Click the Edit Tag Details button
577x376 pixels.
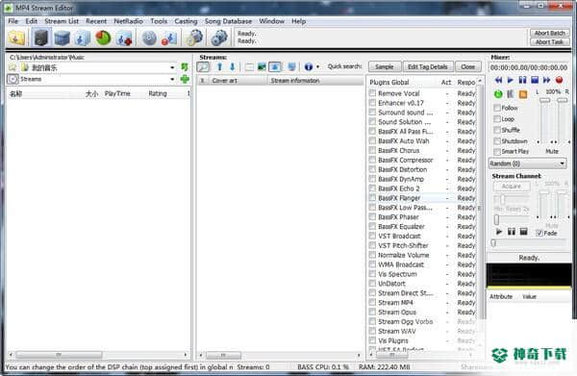428,66
